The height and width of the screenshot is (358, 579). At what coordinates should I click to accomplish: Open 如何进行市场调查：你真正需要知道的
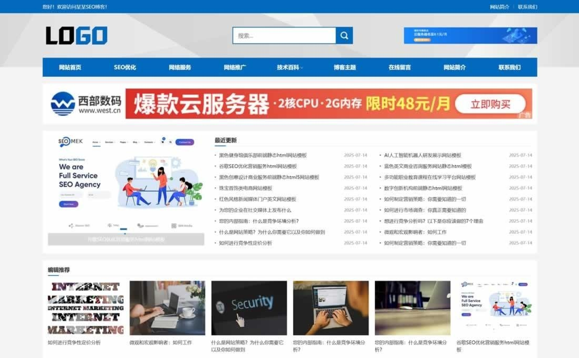[425, 210]
